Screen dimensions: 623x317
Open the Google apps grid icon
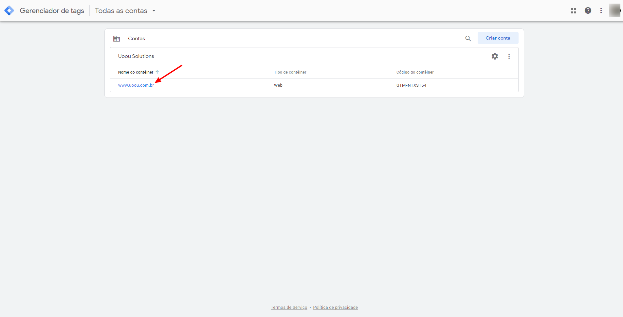(574, 10)
